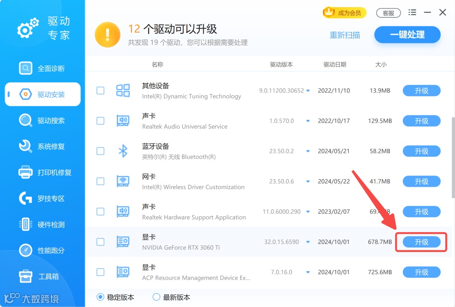This screenshot has width=455, height=307.
Task: Tick the 蓝牙设备 row checkbox
Action: [x=100, y=151]
